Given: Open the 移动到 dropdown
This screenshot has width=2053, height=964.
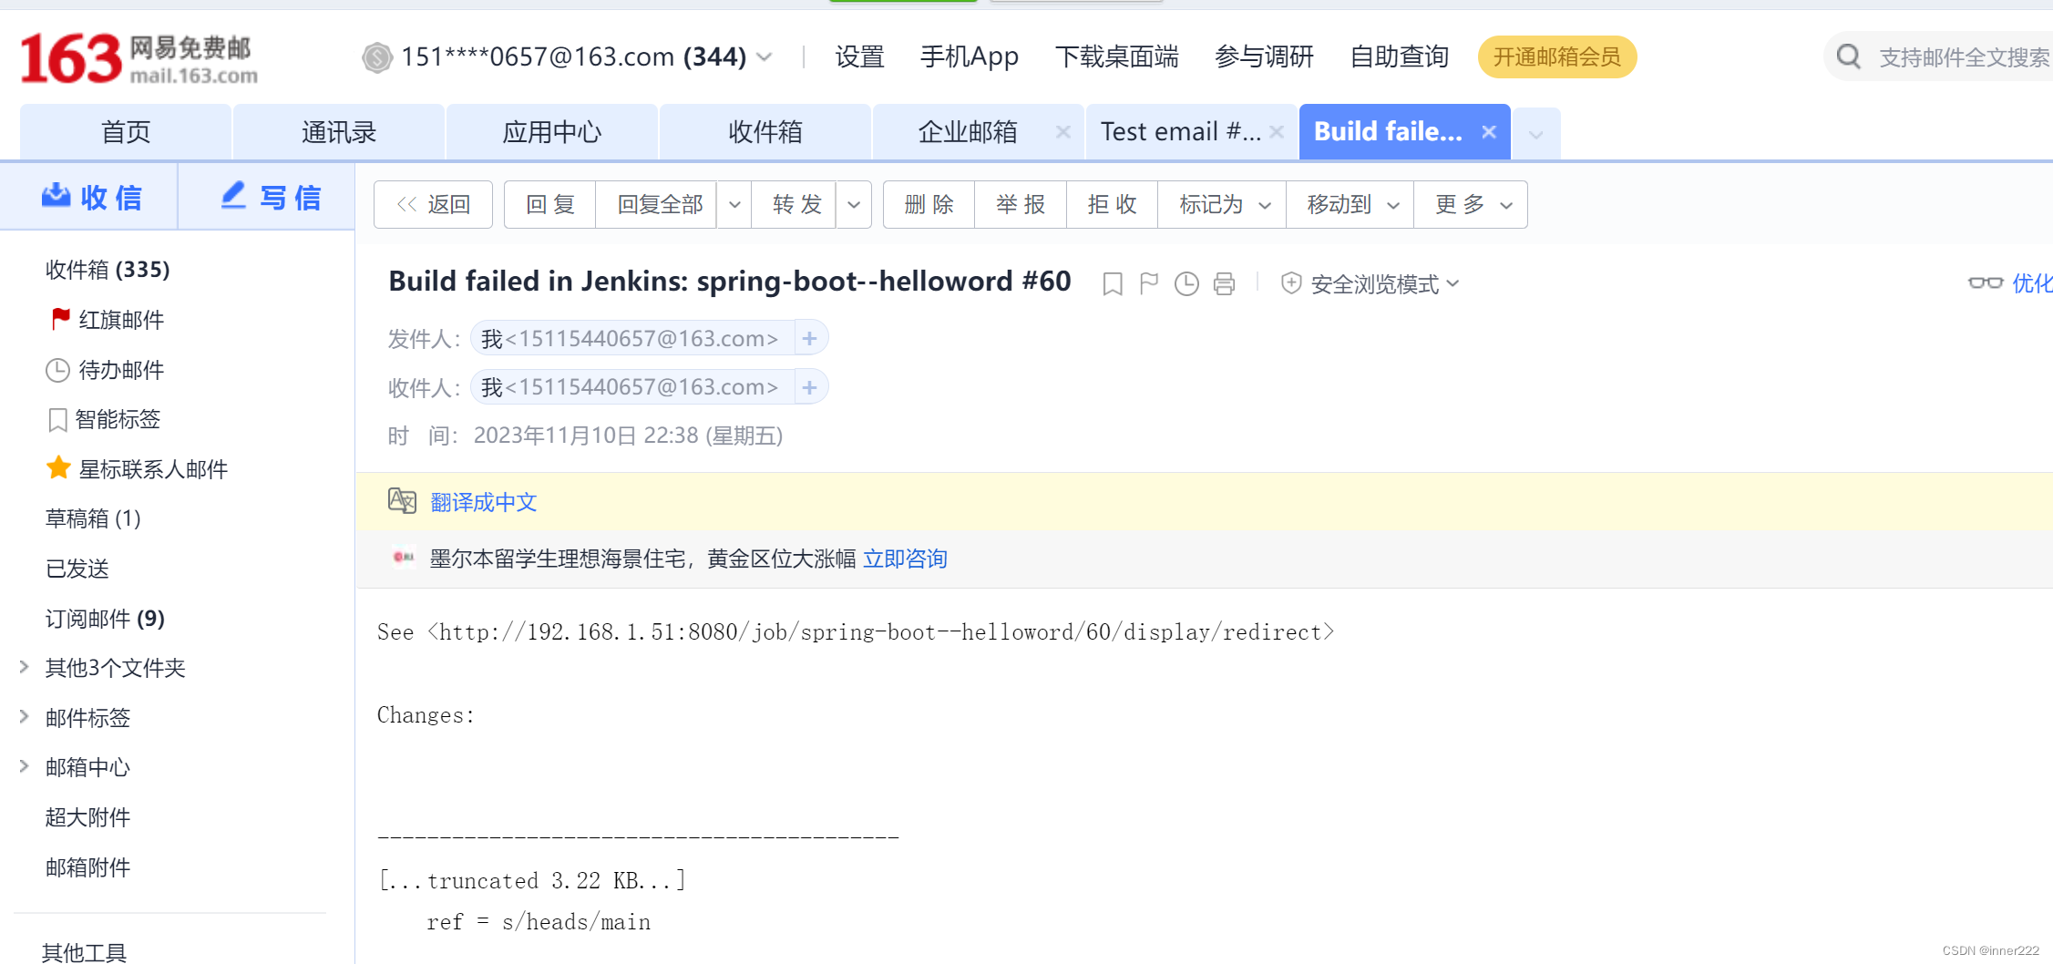Looking at the screenshot, I should [1350, 204].
